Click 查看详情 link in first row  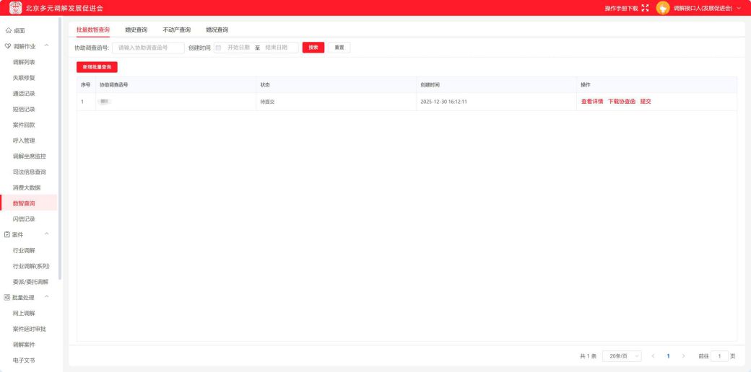591,102
